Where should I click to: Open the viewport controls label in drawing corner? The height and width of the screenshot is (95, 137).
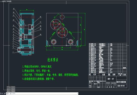coord(6,1)
